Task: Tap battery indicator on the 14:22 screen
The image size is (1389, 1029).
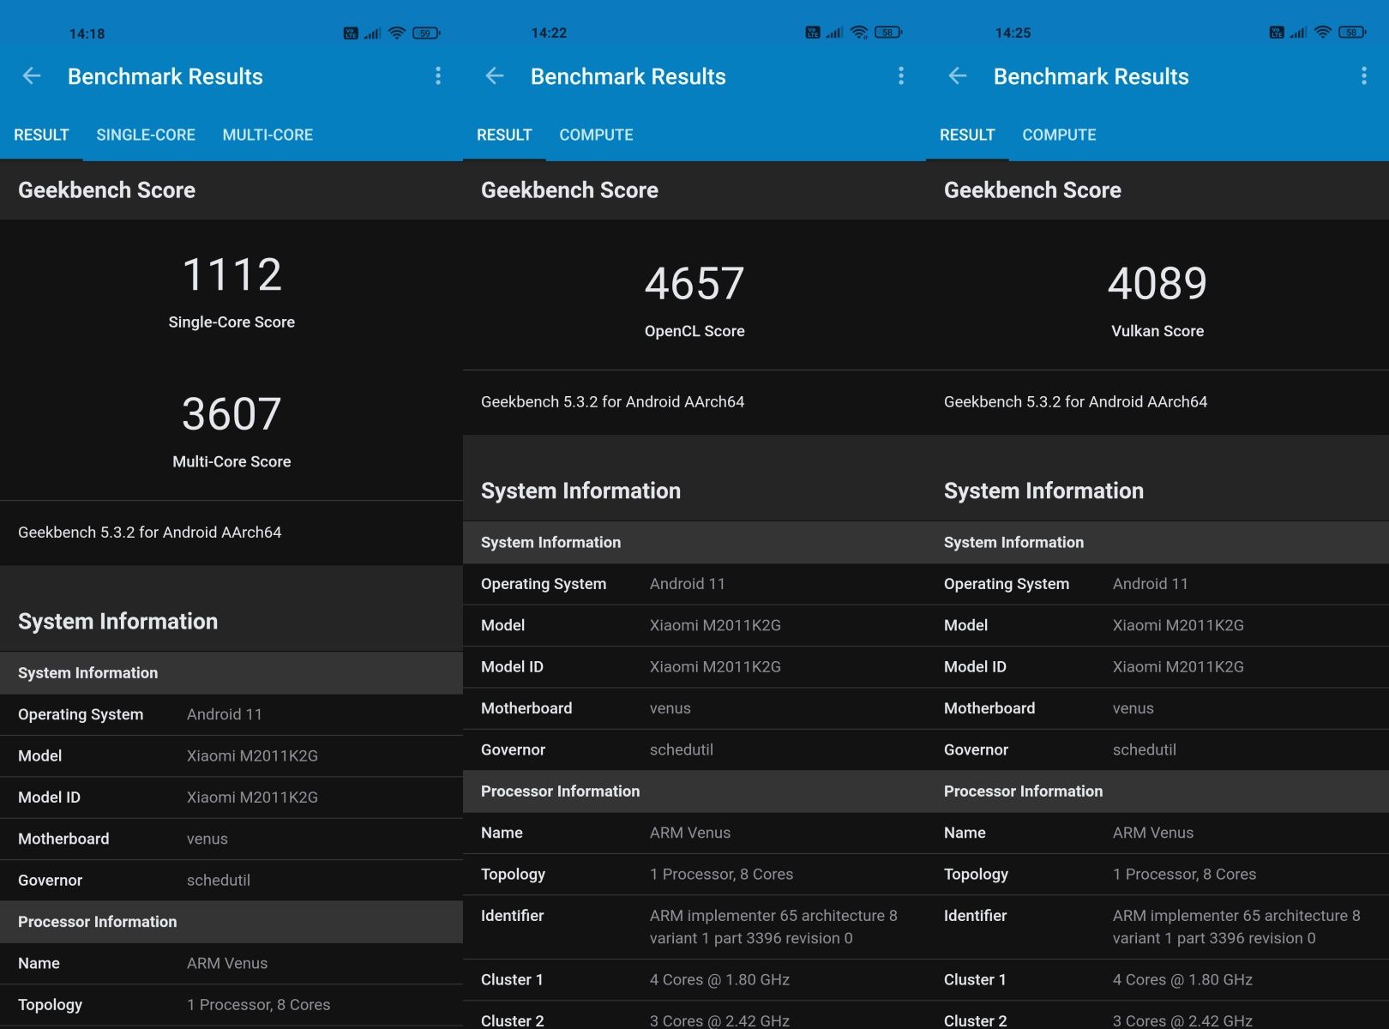Action: [x=889, y=33]
